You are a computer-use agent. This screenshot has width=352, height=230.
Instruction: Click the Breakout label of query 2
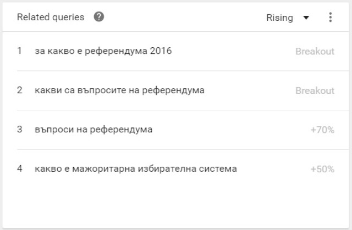[315, 91]
